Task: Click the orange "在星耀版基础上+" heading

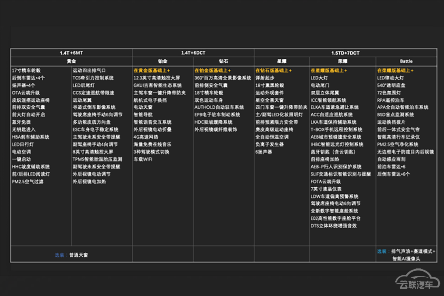Action: coord(328,71)
